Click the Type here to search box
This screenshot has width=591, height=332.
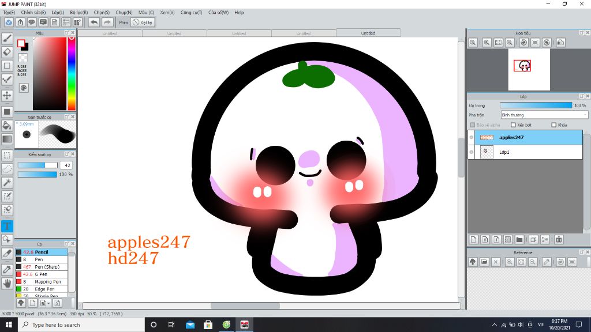point(81,325)
